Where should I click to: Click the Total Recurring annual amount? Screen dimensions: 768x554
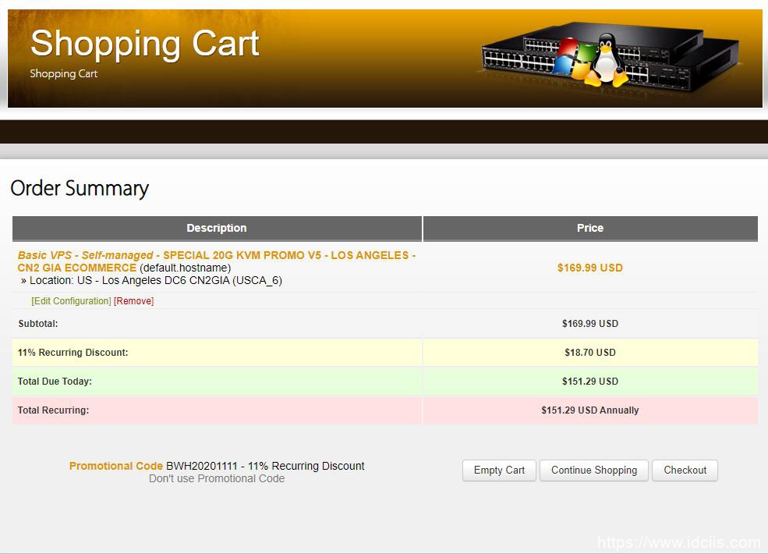tap(589, 410)
